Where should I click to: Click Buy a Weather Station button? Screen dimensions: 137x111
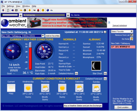[x=83, y=106]
